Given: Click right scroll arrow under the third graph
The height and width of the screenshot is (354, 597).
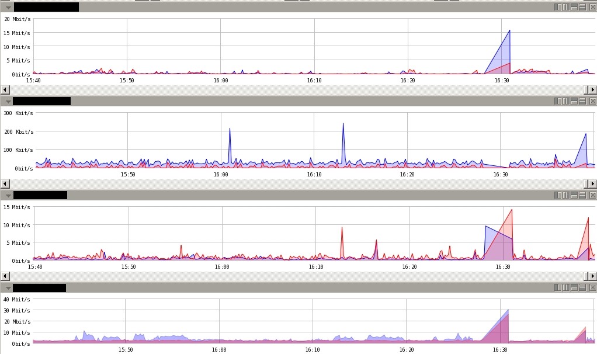Looking at the screenshot, I should 592,276.
